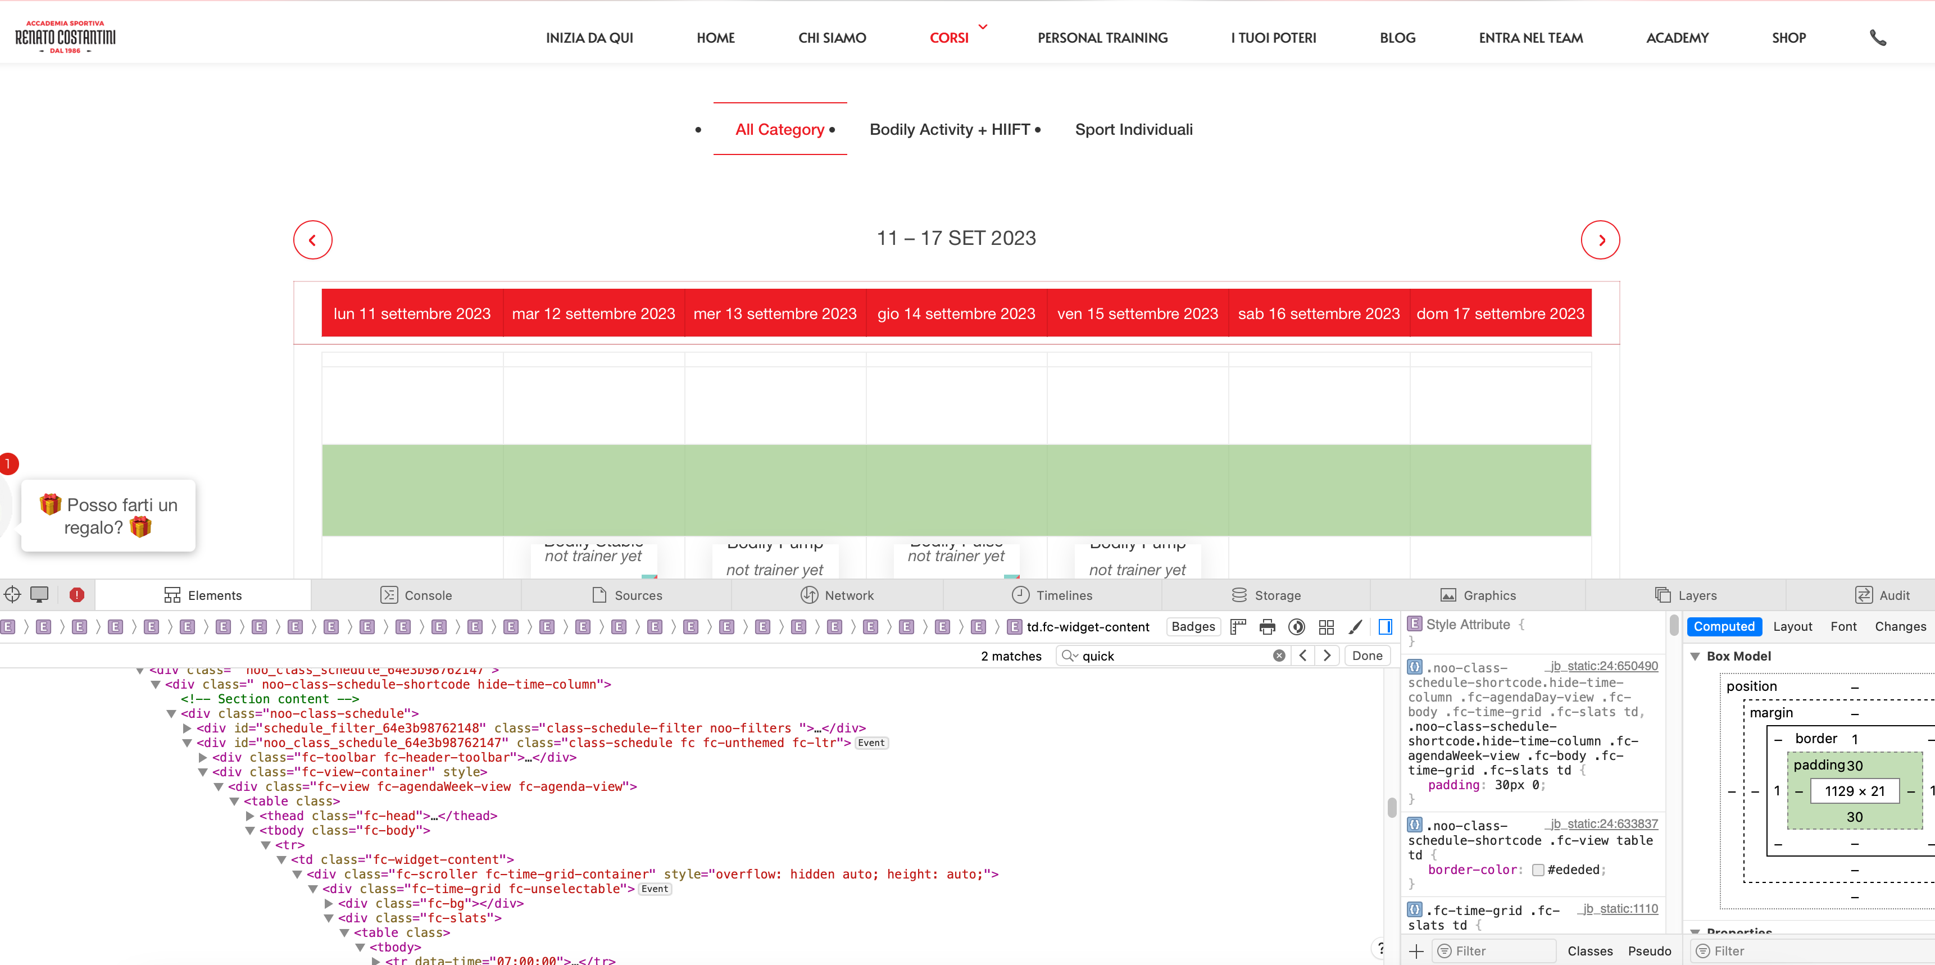Click Done to close search bar
This screenshot has width=1935, height=965.
click(1366, 656)
